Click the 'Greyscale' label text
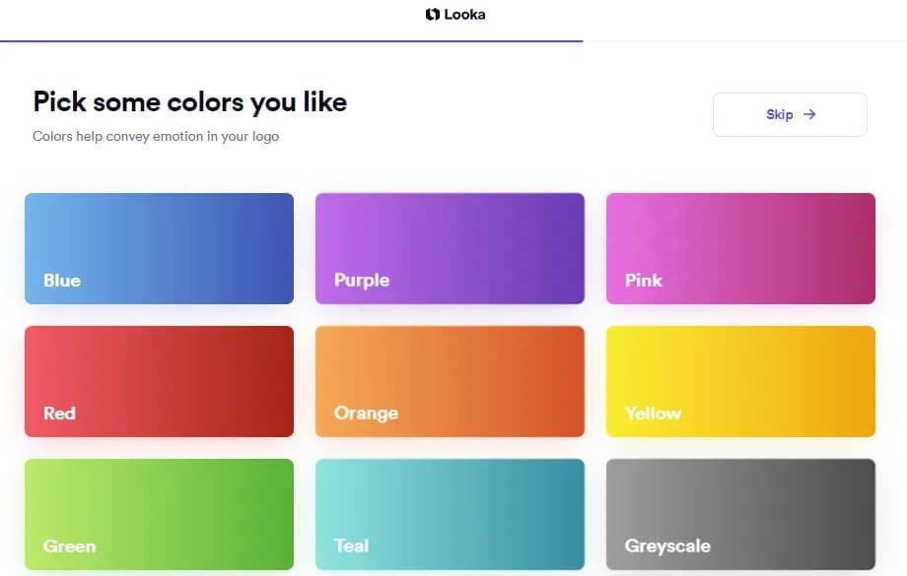907x576 pixels. click(667, 545)
